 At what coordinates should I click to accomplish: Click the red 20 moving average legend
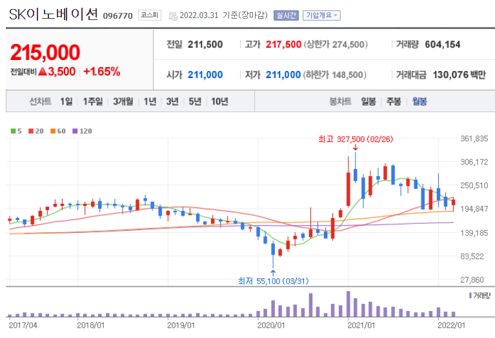point(36,131)
